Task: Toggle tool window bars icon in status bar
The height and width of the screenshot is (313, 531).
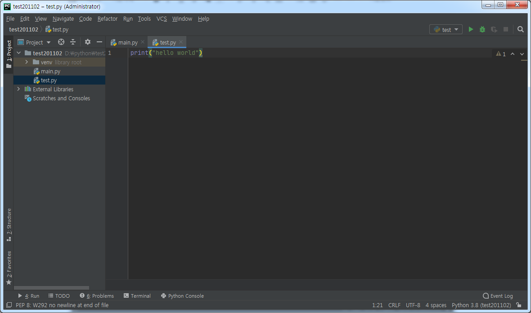Action: tap(9, 305)
